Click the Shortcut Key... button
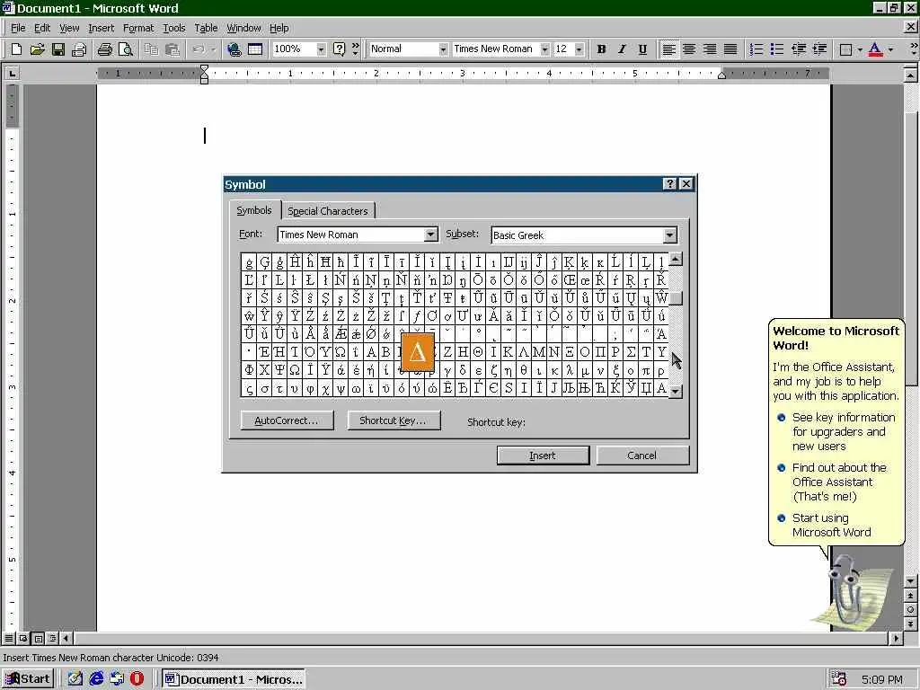Viewport: 920px width, 690px height. coord(394,420)
